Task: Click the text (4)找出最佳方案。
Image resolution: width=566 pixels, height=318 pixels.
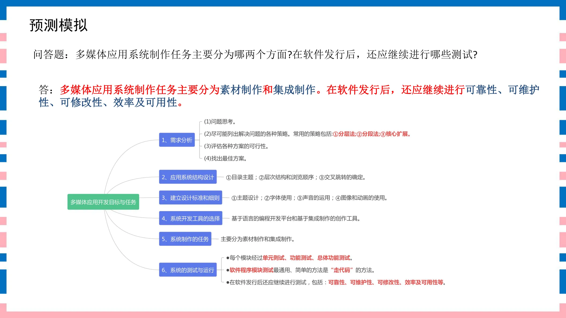Action: [x=225, y=158]
